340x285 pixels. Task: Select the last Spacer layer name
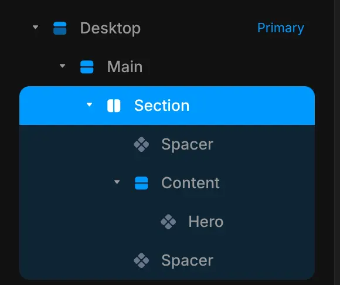tap(188, 260)
